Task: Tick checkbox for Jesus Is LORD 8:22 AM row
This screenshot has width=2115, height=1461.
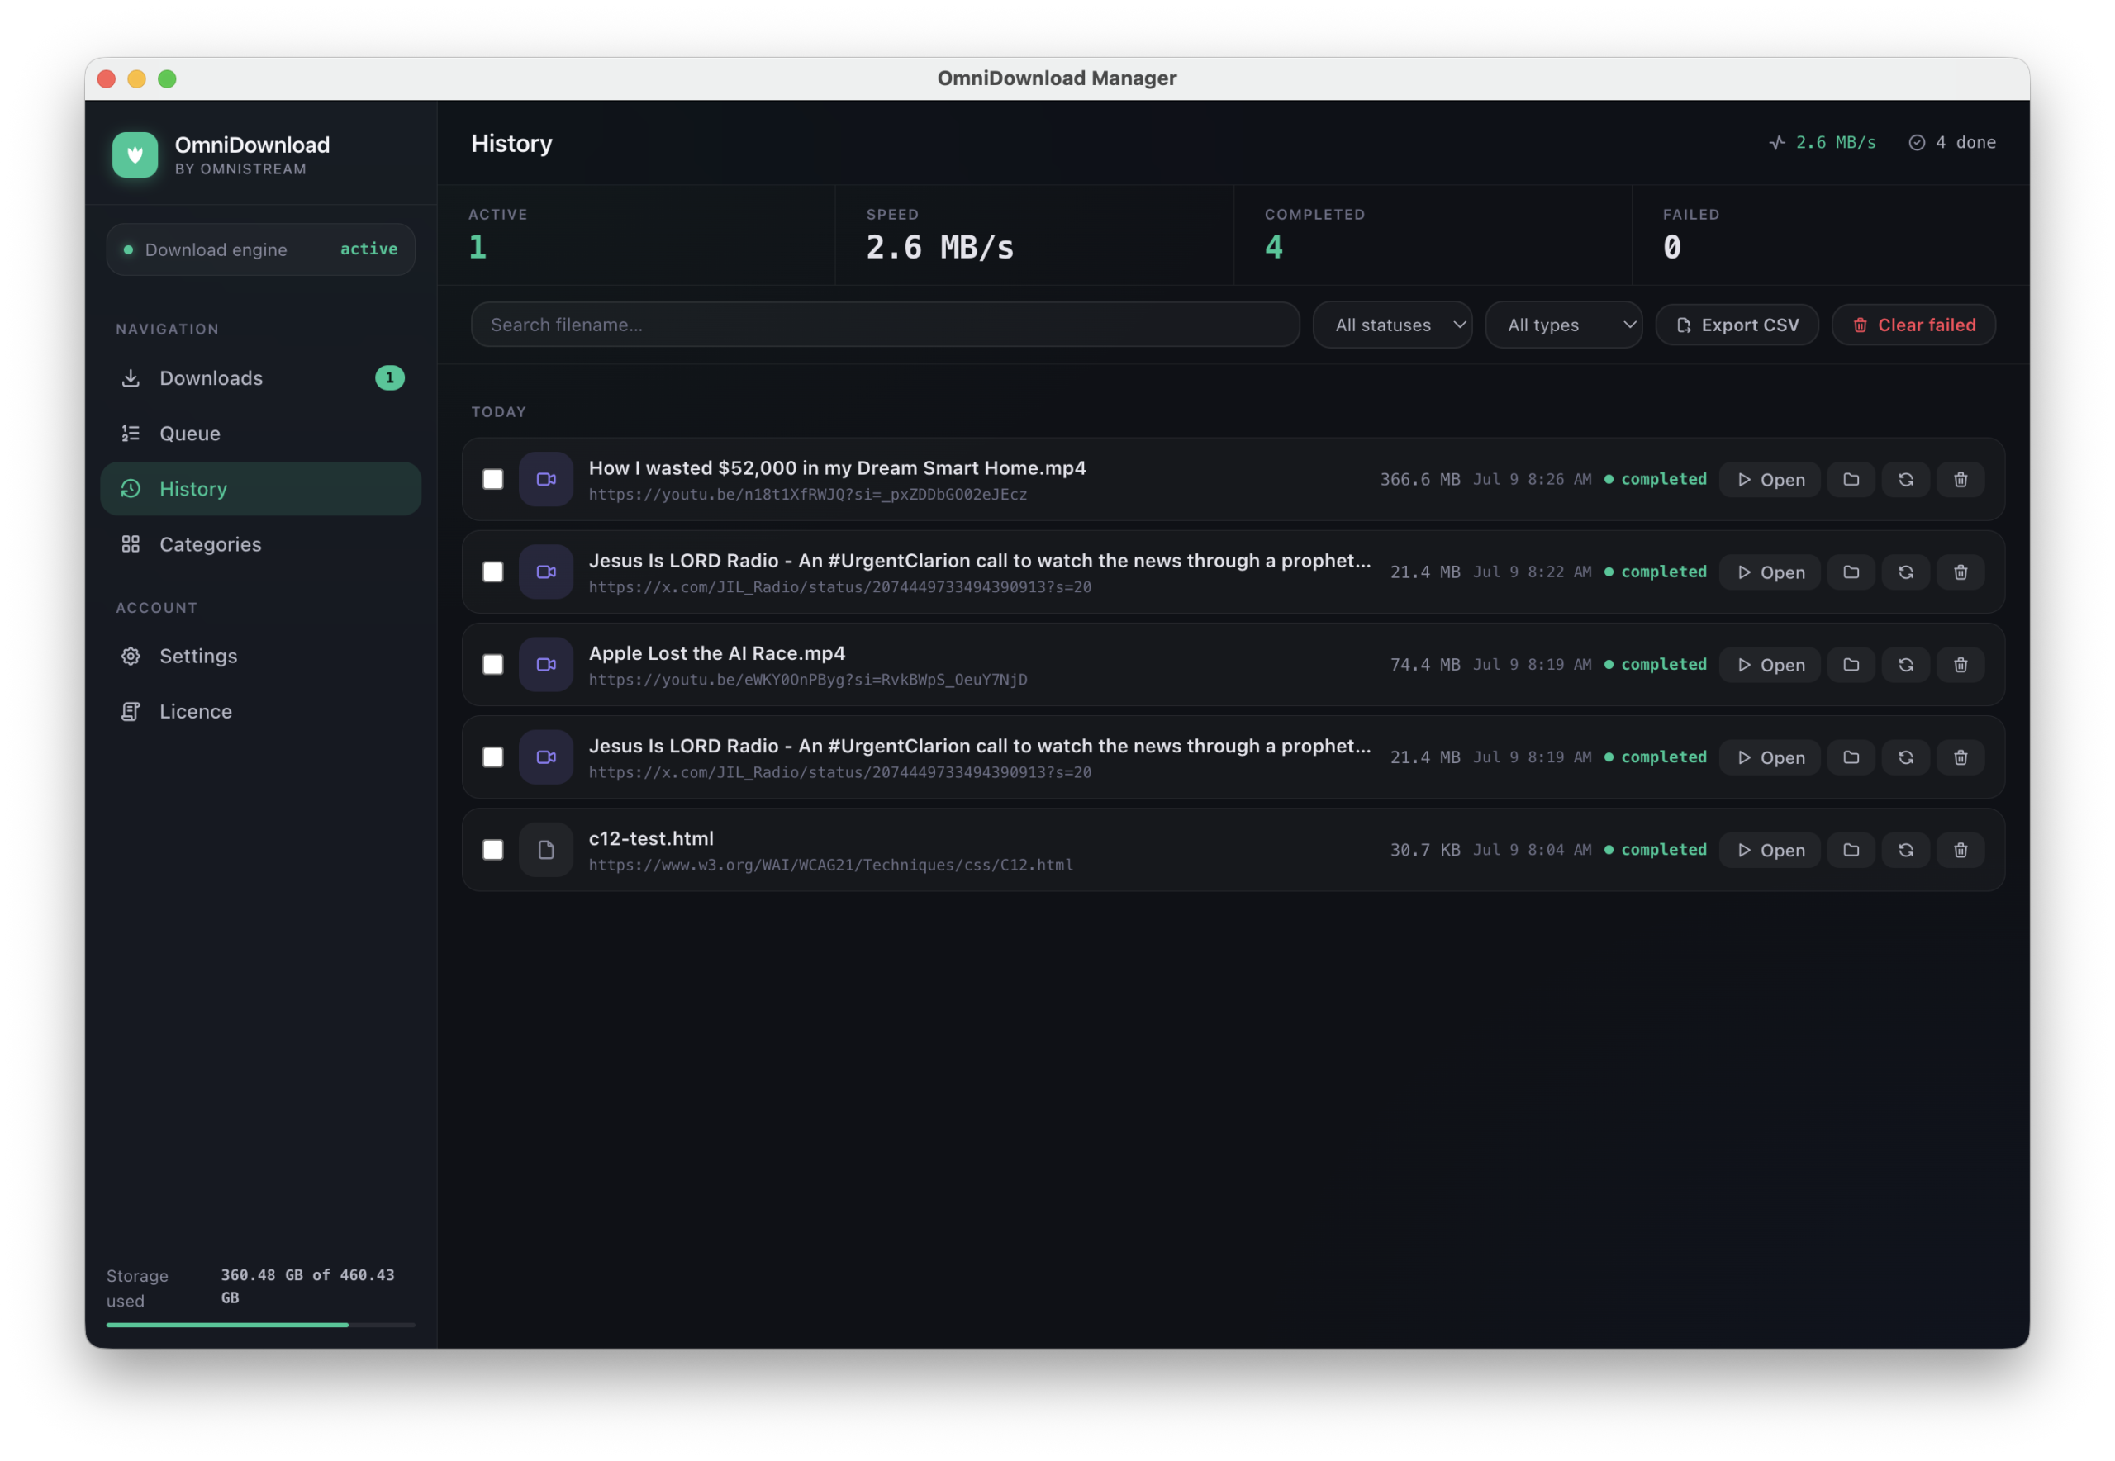Action: click(x=492, y=572)
